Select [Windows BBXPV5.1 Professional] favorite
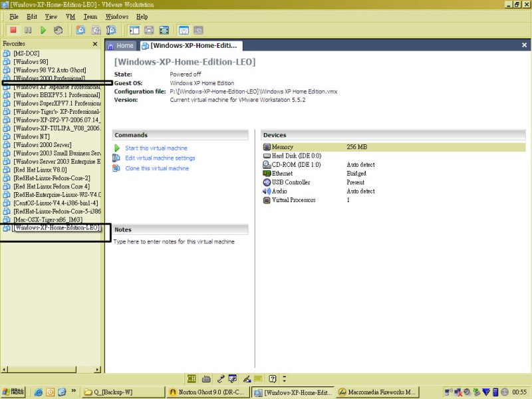This screenshot has height=399, width=532. pos(57,95)
